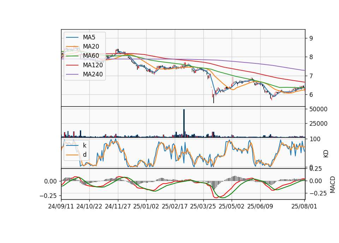Click the 'd' legend entry in KD panel
Image resolution: width=339 pixels, height=243 pixels.
tap(84, 155)
